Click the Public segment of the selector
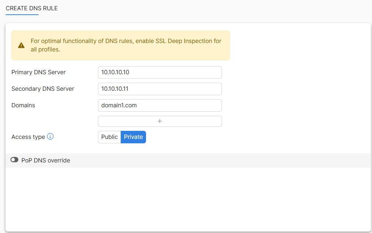The width and height of the screenshot is (372, 233). click(x=109, y=136)
